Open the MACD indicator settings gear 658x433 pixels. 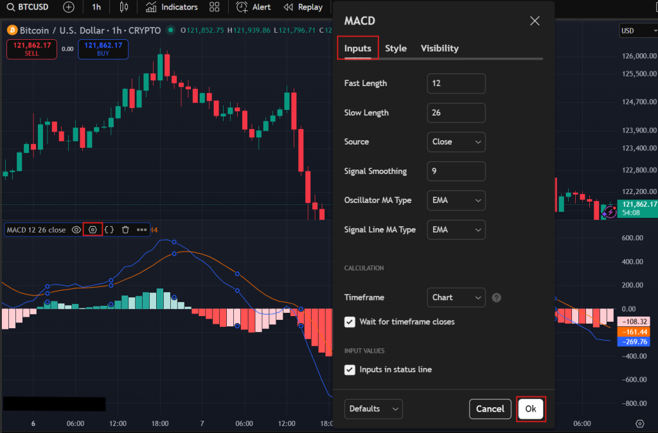coord(93,229)
